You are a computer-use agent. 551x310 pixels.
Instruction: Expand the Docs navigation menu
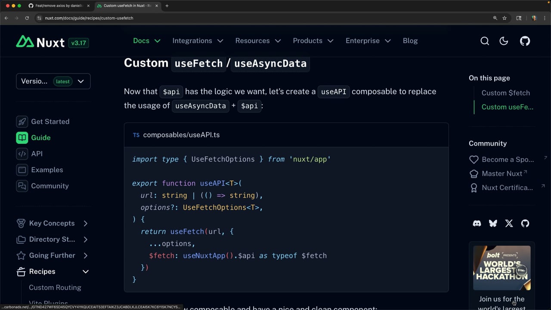pyautogui.click(x=146, y=41)
